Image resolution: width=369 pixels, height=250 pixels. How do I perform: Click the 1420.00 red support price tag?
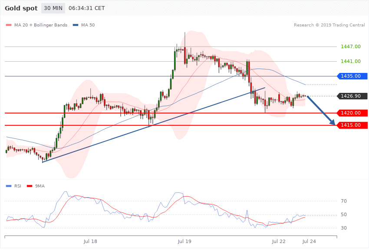pyautogui.click(x=352, y=113)
